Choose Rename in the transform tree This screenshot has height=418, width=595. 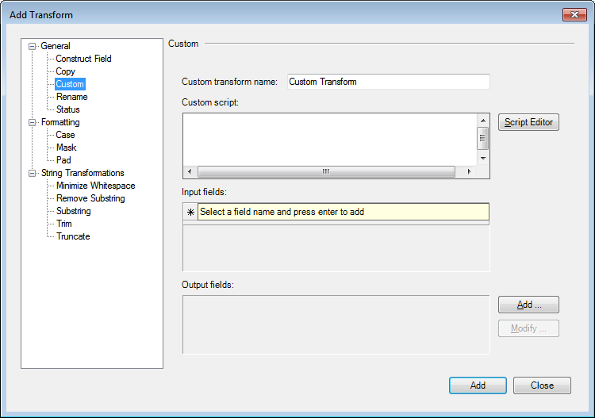71,97
